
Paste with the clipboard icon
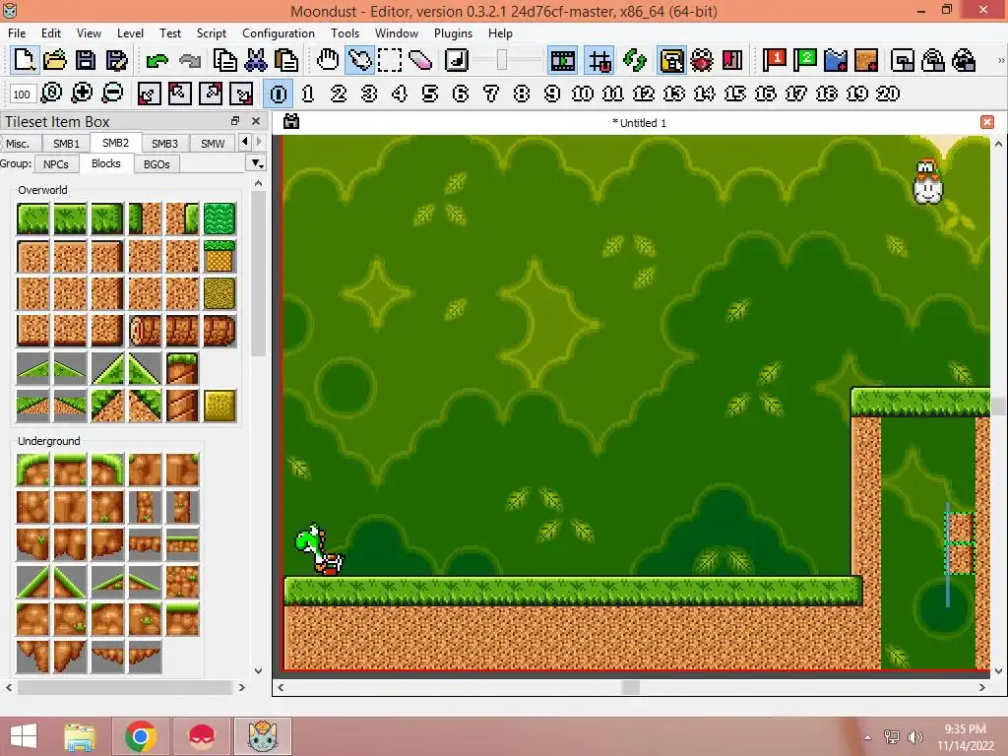tap(286, 60)
